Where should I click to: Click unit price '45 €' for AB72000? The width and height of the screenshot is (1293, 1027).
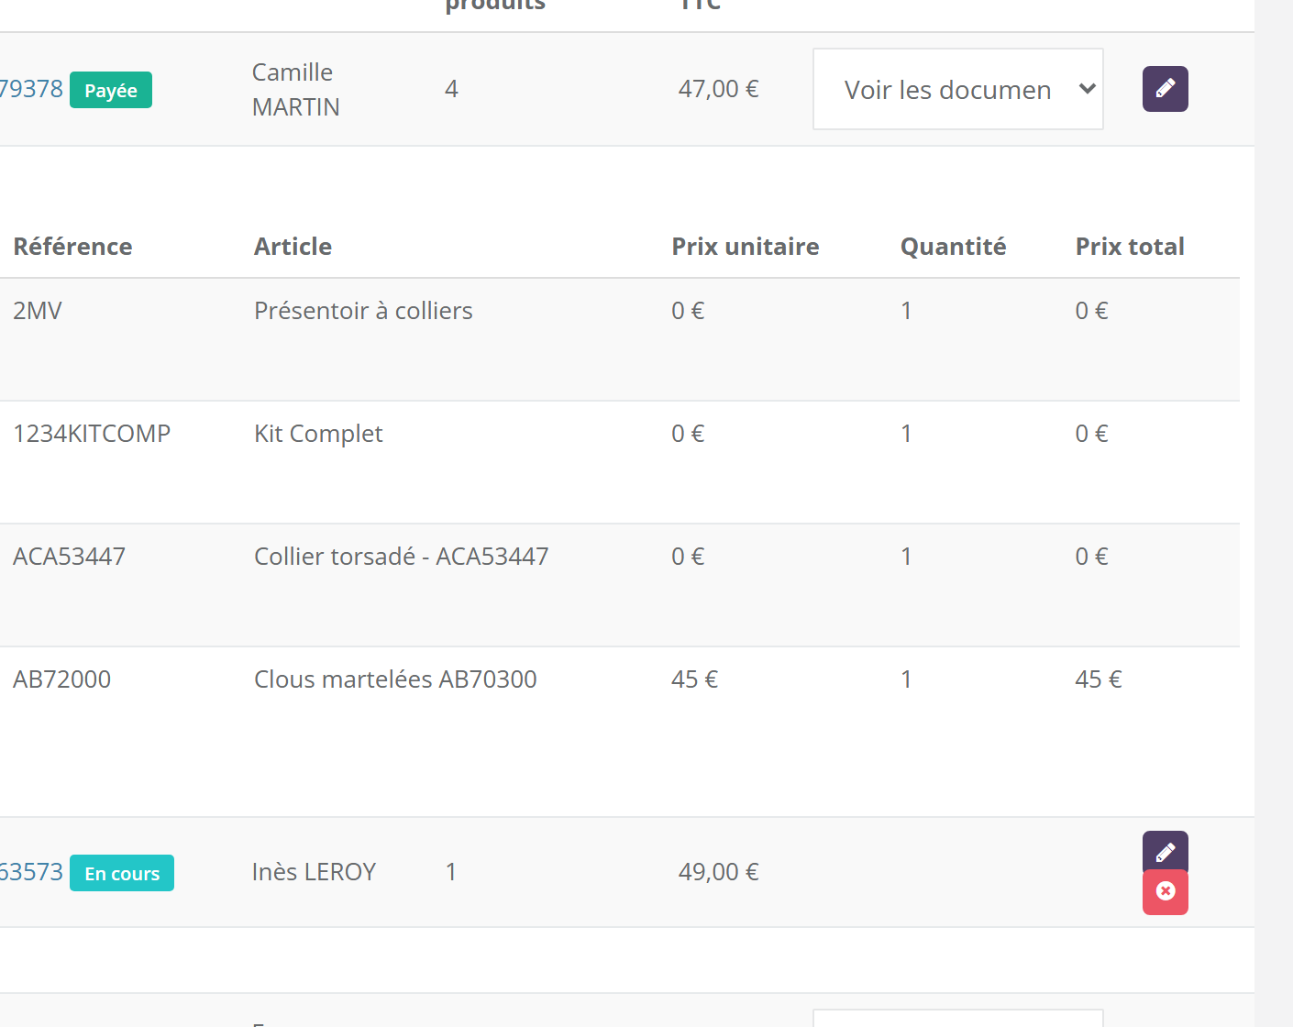694,679
